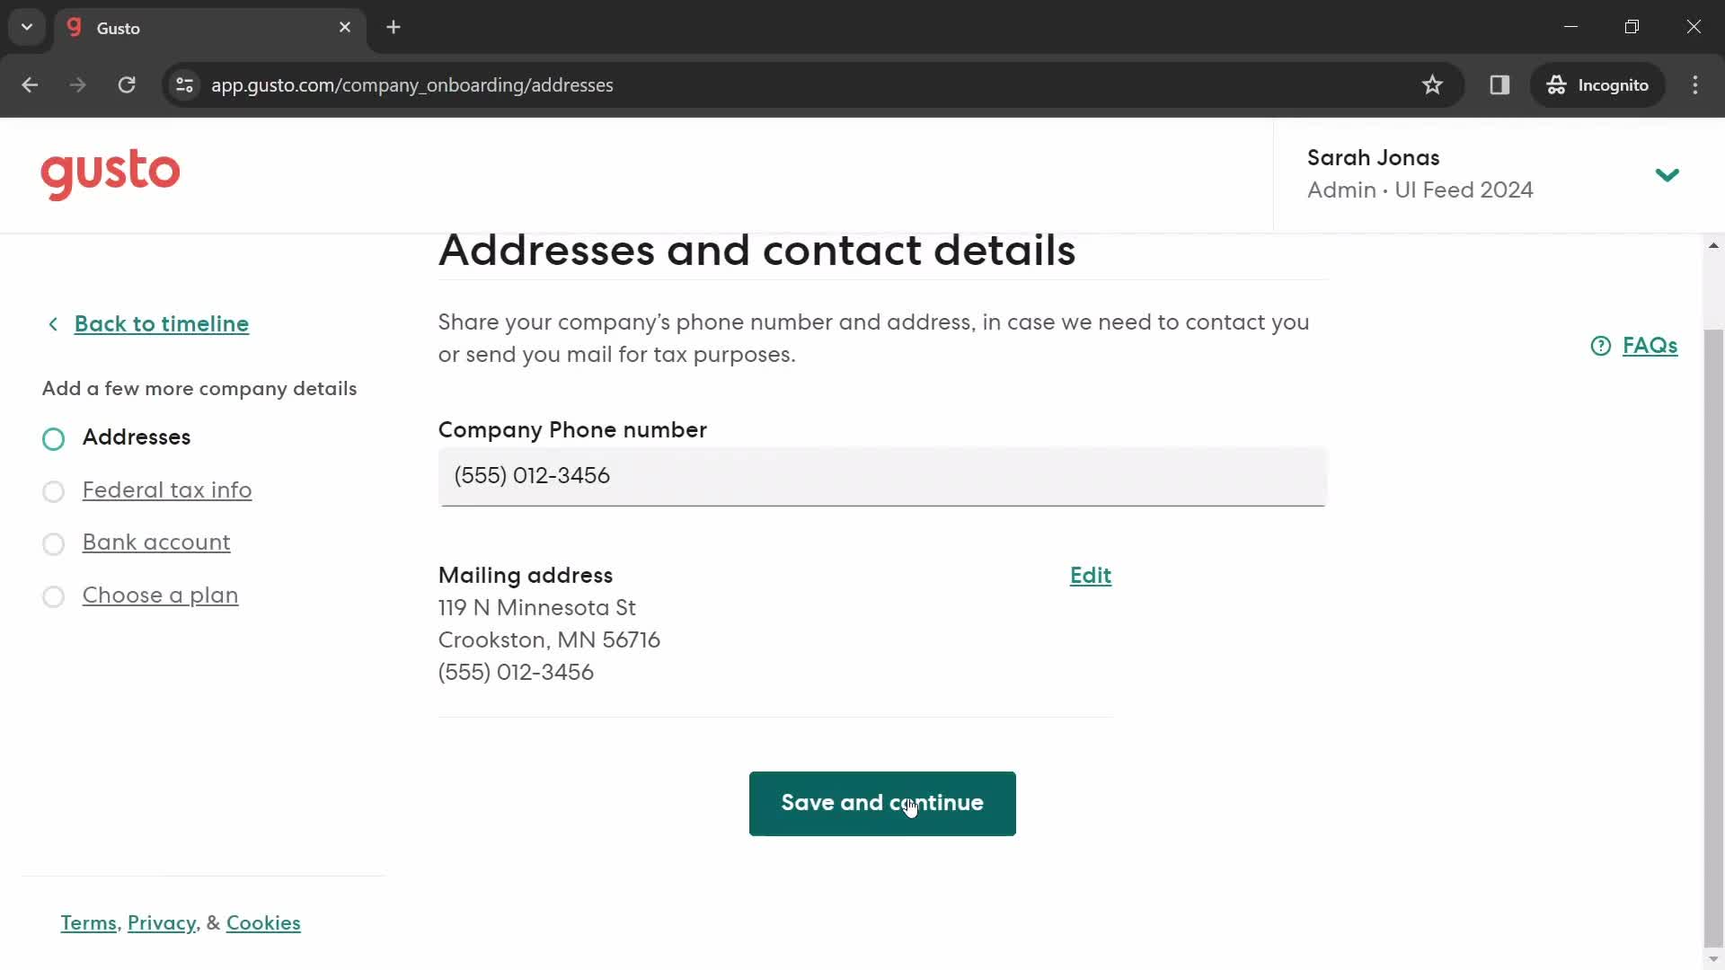The height and width of the screenshot is (970, 1725).
Task: Click the Edit mailing address link
Action: pos(1092,575)
